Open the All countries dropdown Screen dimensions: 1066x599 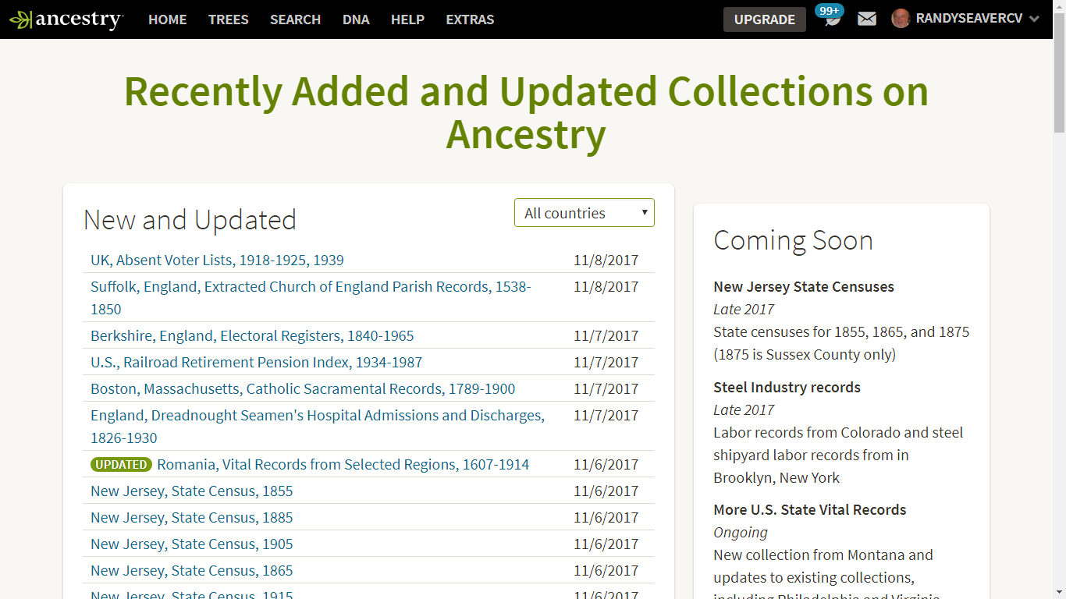(584, 212)
